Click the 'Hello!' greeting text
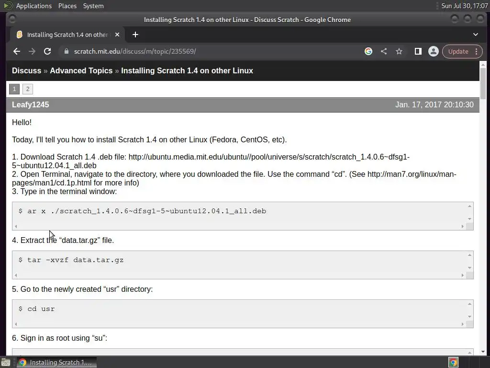This screenshot has height=368, width=490. coord(22,122)
